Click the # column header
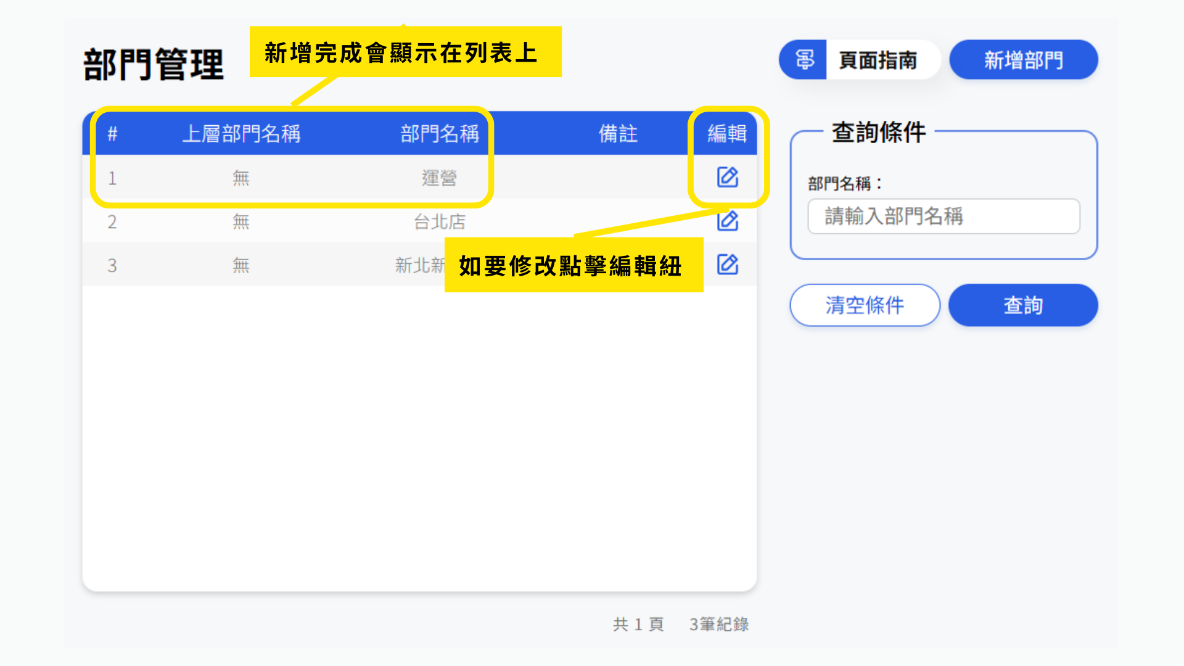The height and width of the screenshot is (666, 1184). 112,133
